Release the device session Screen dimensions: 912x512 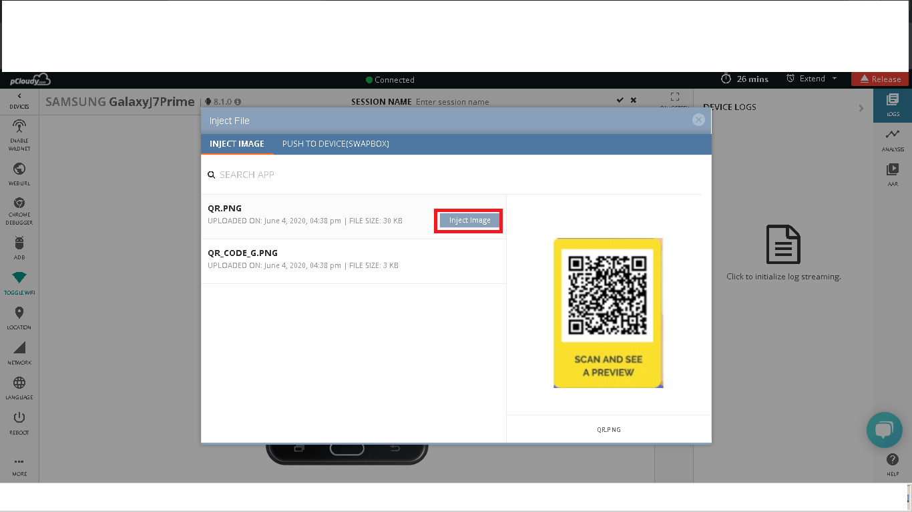pyautogui.click(x=880, y=79)
